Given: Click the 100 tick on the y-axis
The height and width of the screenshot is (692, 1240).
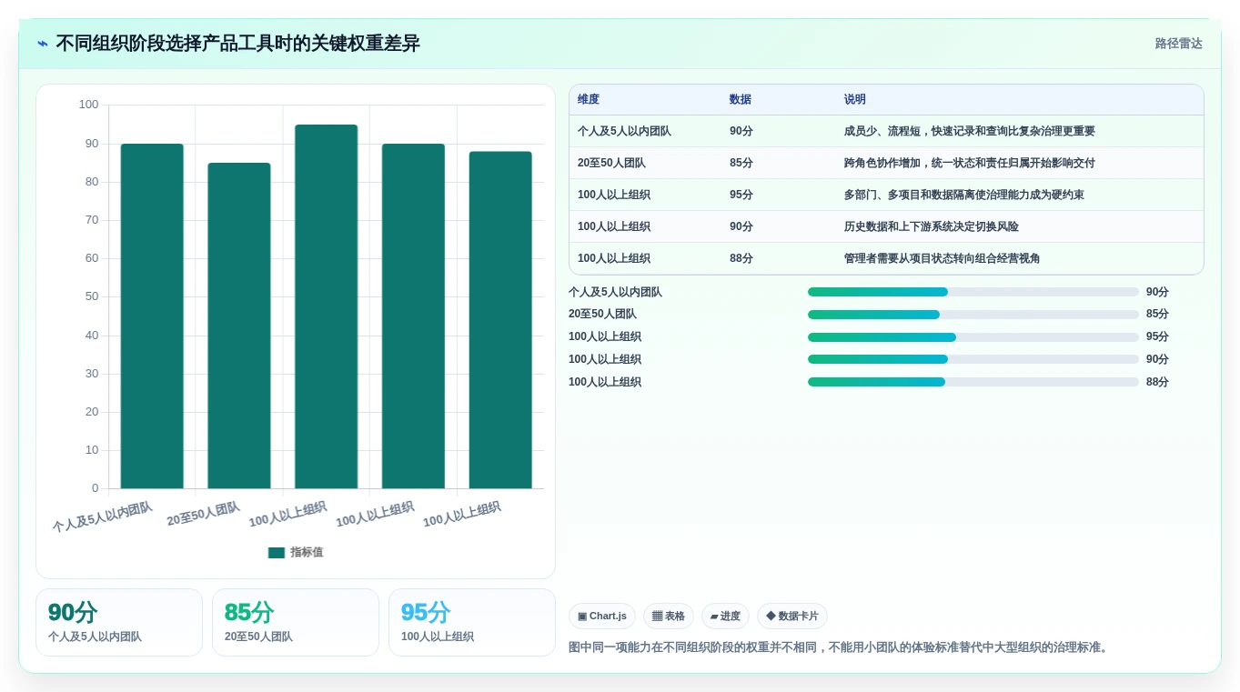Looking at the screenshot, I should click(88, 105).
